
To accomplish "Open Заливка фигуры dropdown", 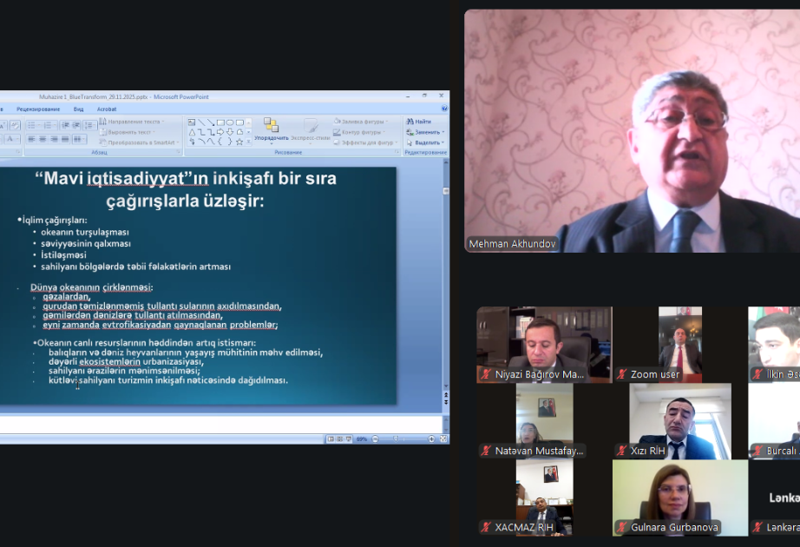I will 361,122.
